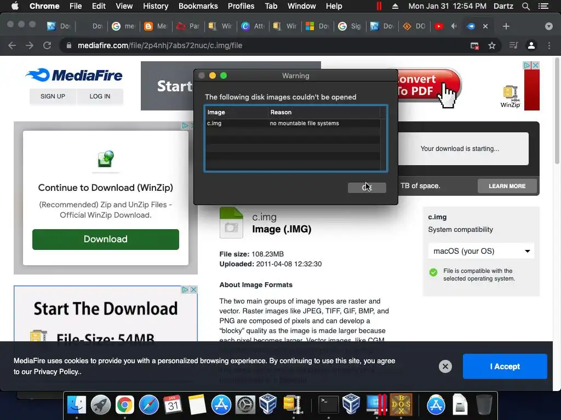This screenshot has height=420, width=561.
Task: Click the Image column header in the Warning dialog
Action: (x=236, y=112)
